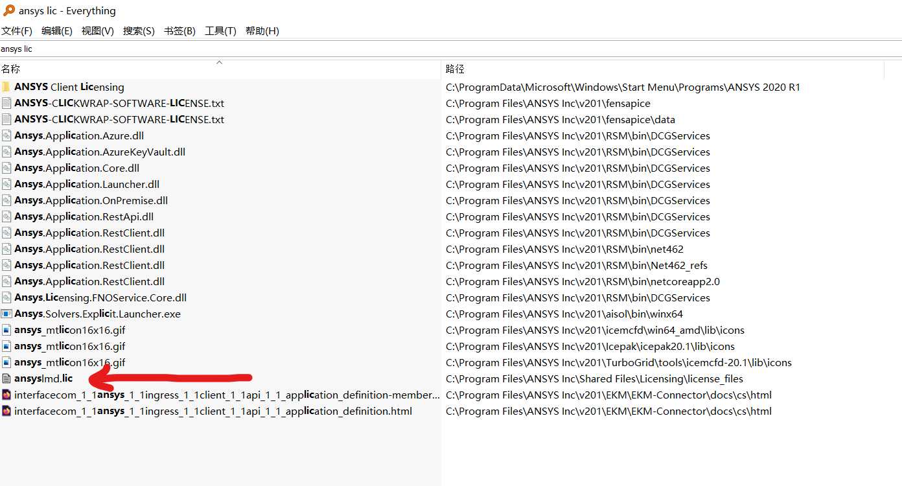Open the 编辑(E) menu
The width and height of the screenshot is (902, 486).
pyautogui.click(x=57, y=31)
